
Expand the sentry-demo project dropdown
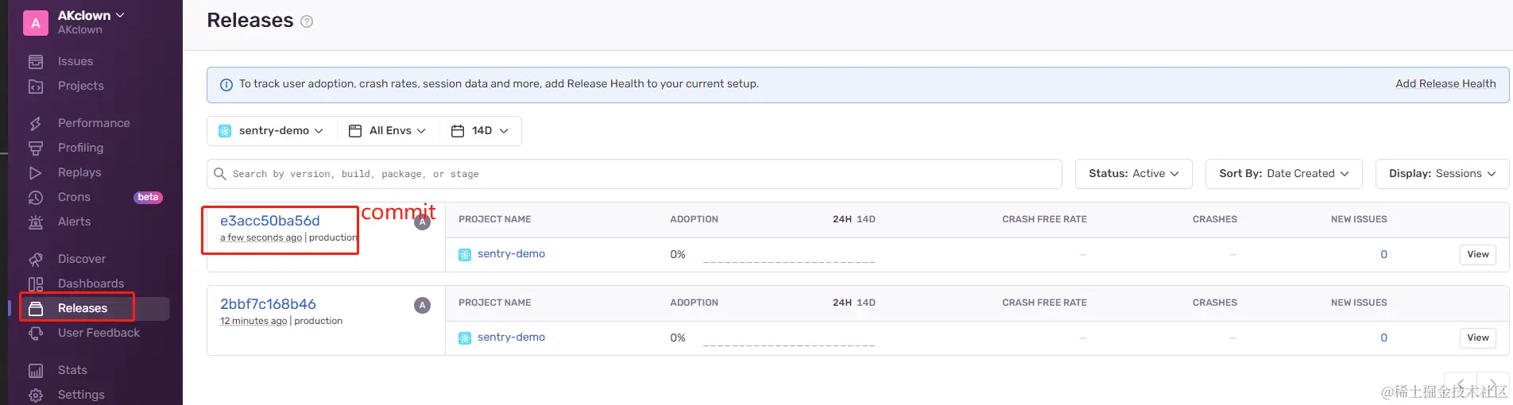point(272,131)
